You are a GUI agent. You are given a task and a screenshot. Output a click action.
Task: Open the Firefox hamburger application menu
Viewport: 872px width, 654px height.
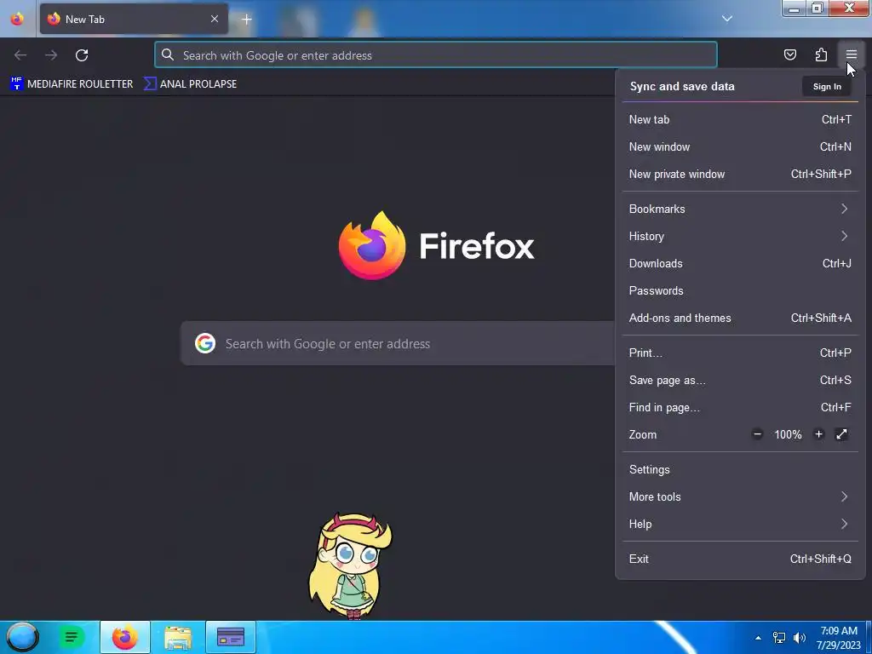[851, 54]
